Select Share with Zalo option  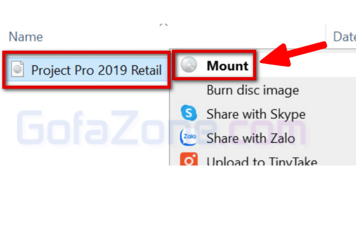click(251, 138)
